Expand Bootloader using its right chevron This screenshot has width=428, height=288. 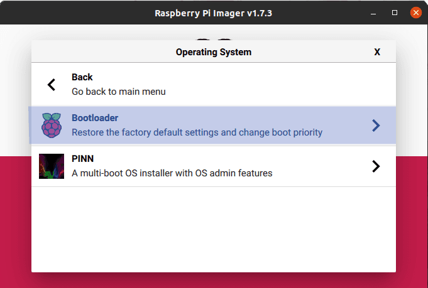point(376,125)
